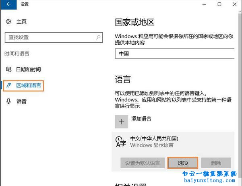The height and width of the screenshot is (186, 242).
Task: Click the 时间和语言 category heading
Action: point(17,54)
